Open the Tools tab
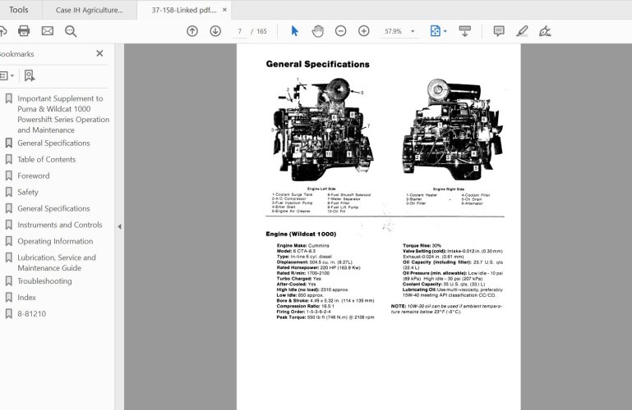 pos(19,10)
